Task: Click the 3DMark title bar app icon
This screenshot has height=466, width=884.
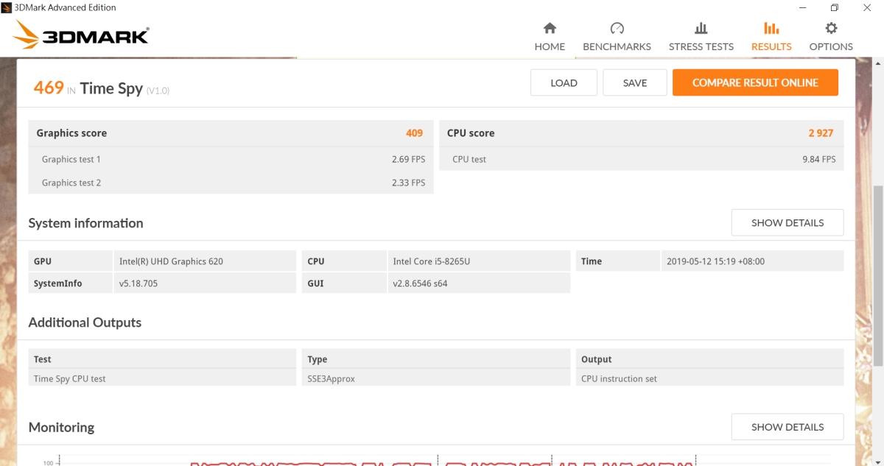Action: click(7, 7)
